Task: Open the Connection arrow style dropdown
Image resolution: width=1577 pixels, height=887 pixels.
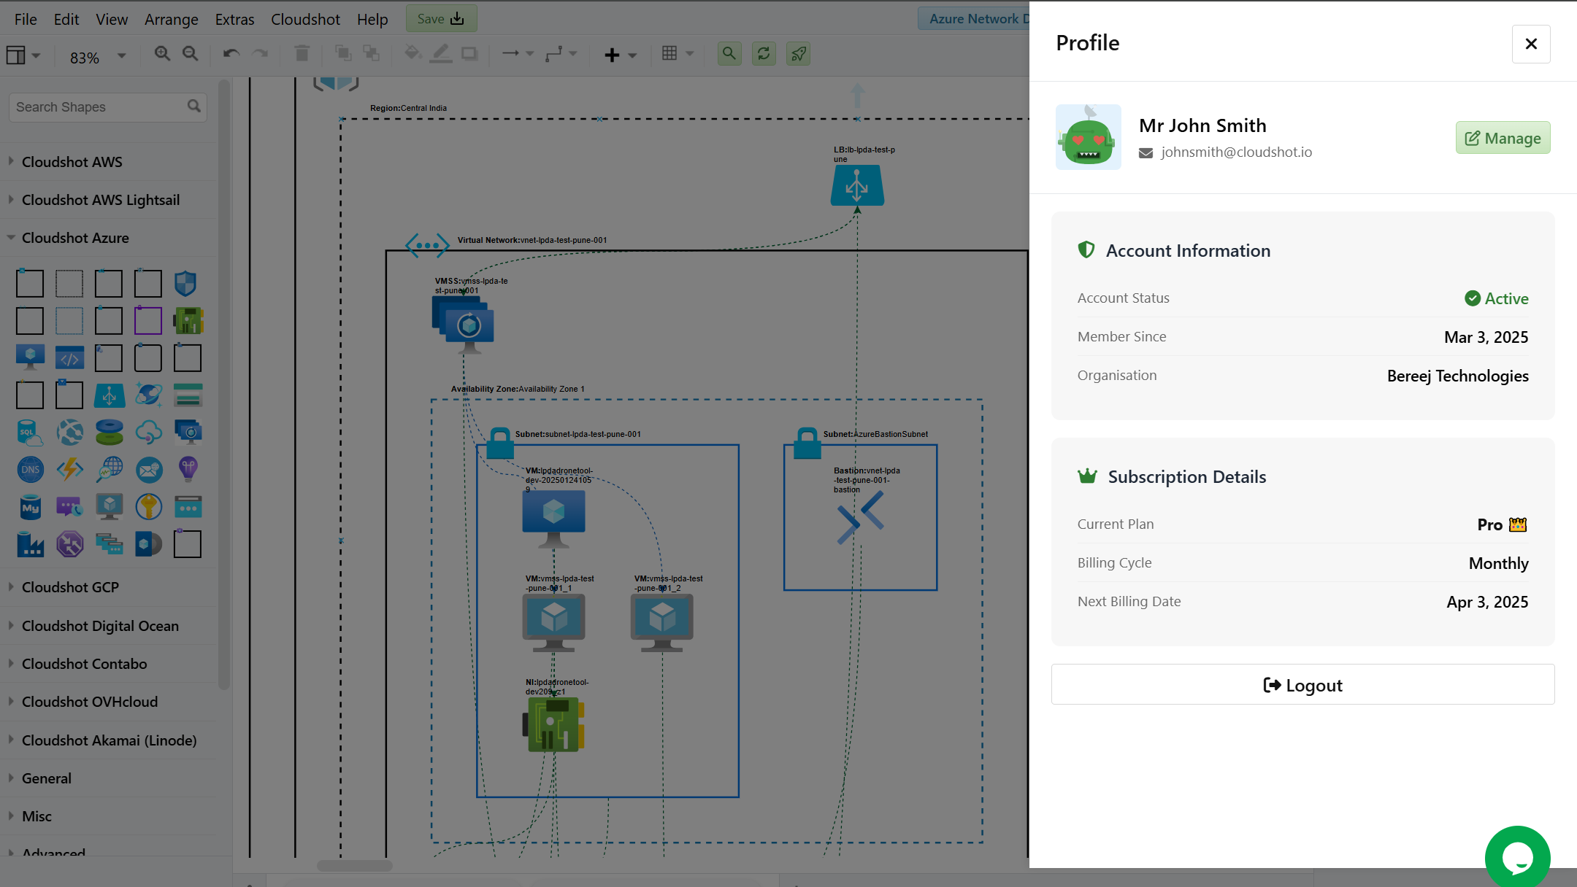Action: (518, 53)
